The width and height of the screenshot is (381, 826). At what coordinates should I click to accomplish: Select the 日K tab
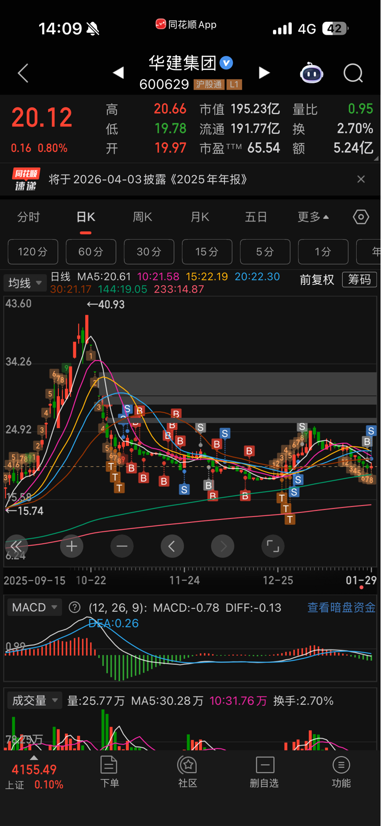[x=86, y=217]
